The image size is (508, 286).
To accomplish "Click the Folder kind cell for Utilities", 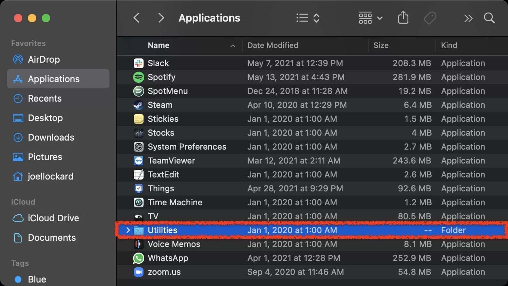I will [453, 230].
